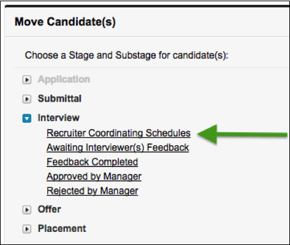Viewport: 290px width, 245px height.
Task: Click the Interview stage label
Action: [59, 118]
